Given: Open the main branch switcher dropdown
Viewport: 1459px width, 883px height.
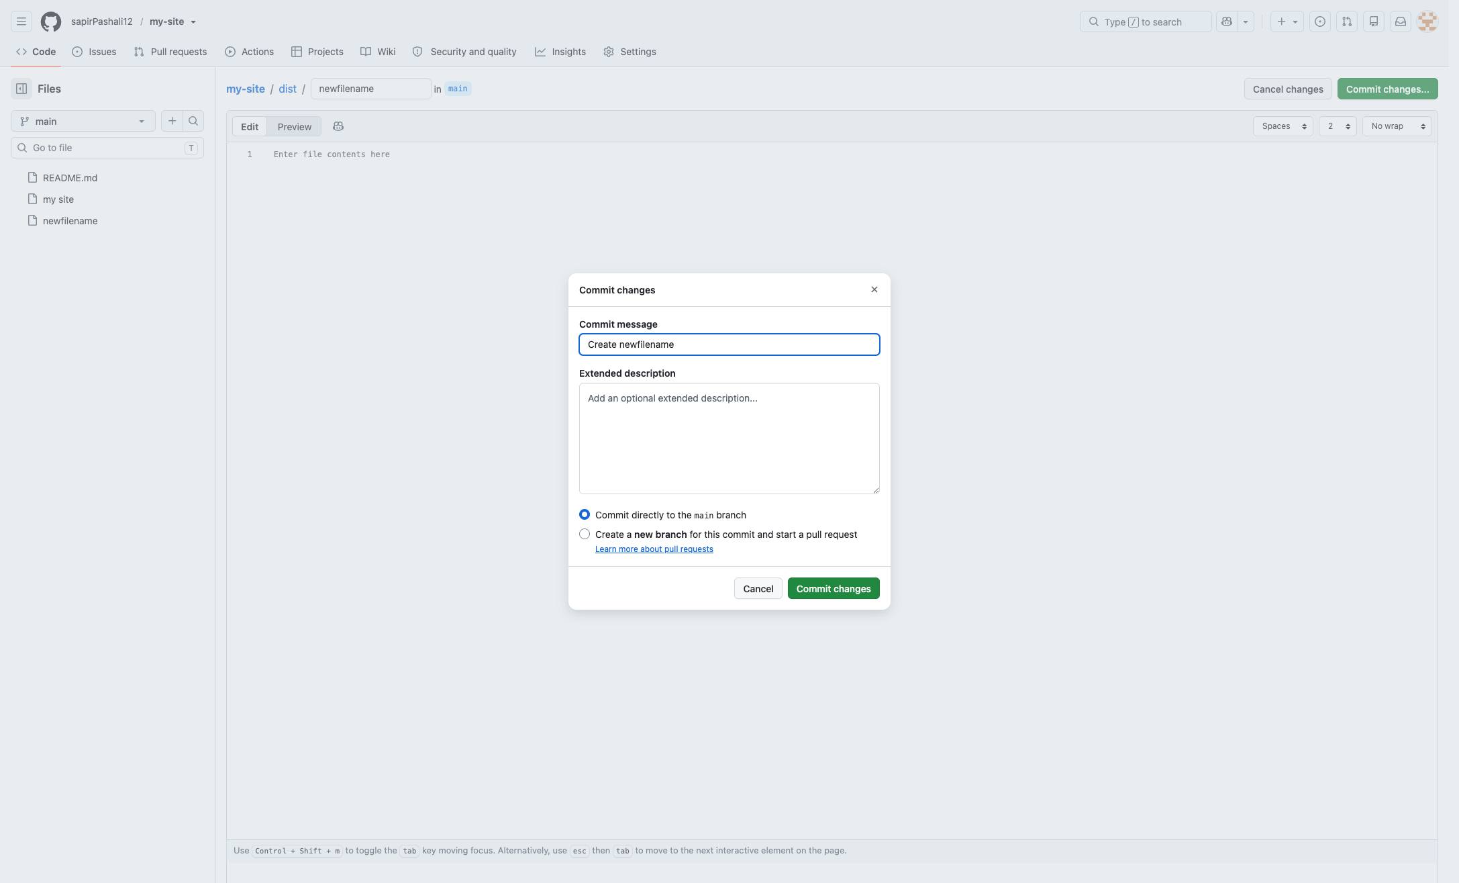Looking at the screenshot, I should [x=83, y=121].
